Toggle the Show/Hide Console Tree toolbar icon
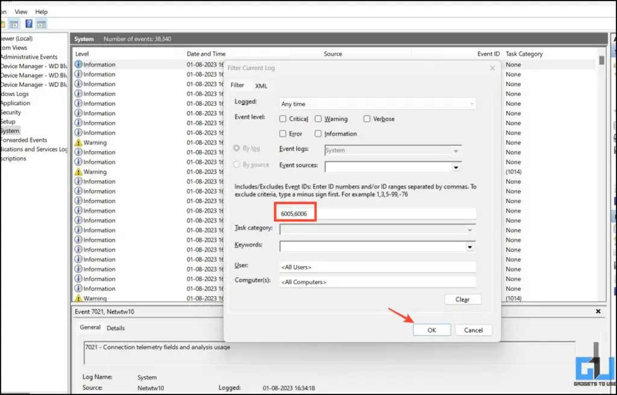 (14, 24)
